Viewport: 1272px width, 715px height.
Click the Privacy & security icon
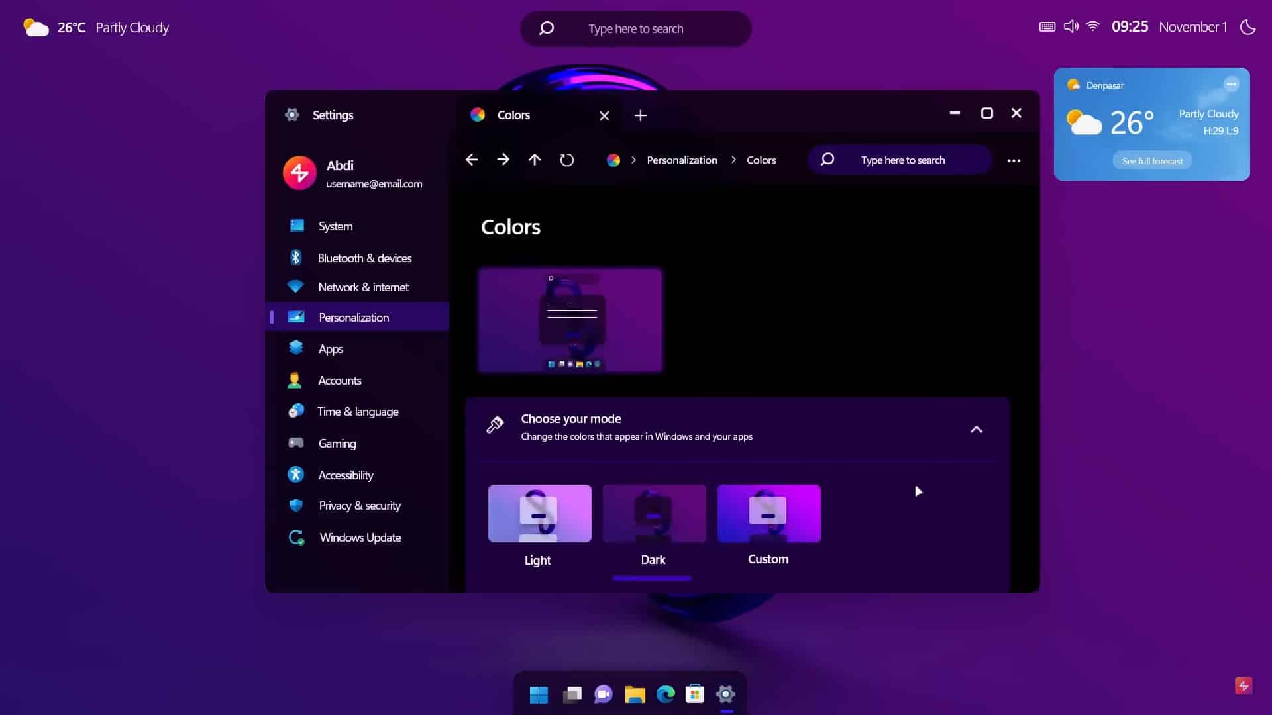295,506
